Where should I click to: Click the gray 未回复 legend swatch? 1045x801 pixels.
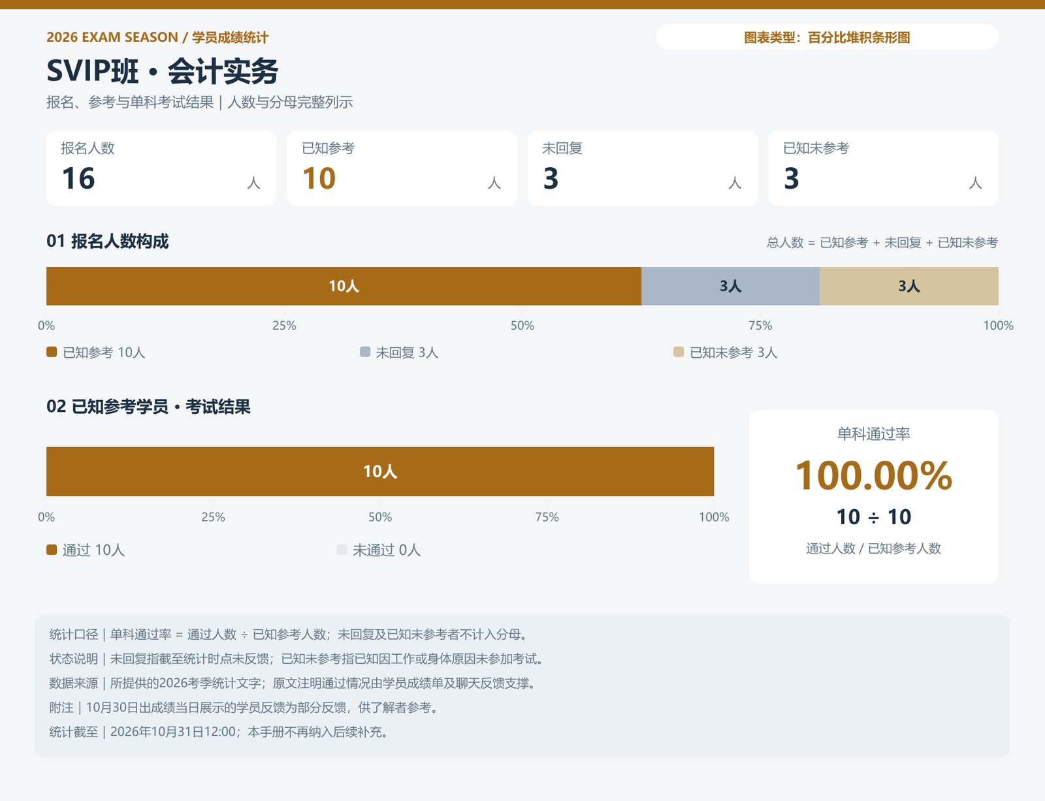tap(365, 352)
